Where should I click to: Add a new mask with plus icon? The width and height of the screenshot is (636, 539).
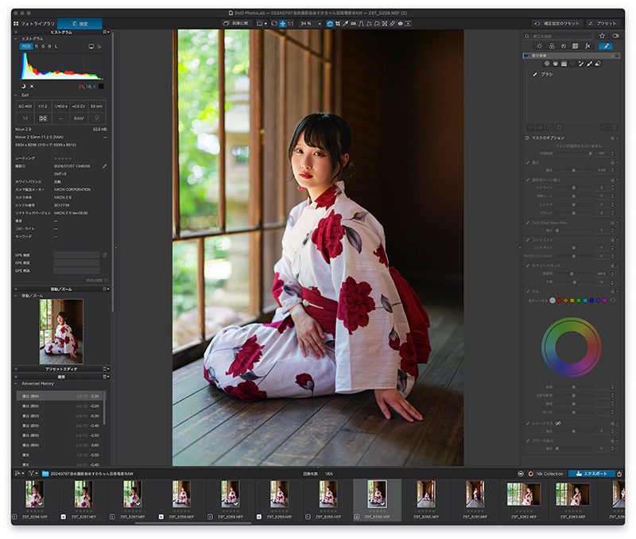tap(530, 127)
